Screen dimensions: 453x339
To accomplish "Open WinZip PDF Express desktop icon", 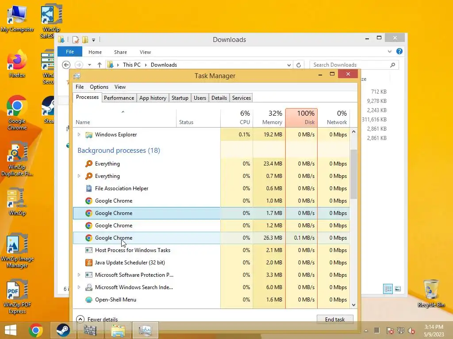I will coord(17,297).
